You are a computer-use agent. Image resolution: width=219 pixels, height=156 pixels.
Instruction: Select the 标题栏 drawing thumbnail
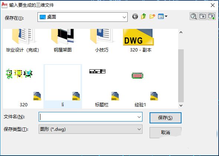pyautogui.click(x=98, y=72)
